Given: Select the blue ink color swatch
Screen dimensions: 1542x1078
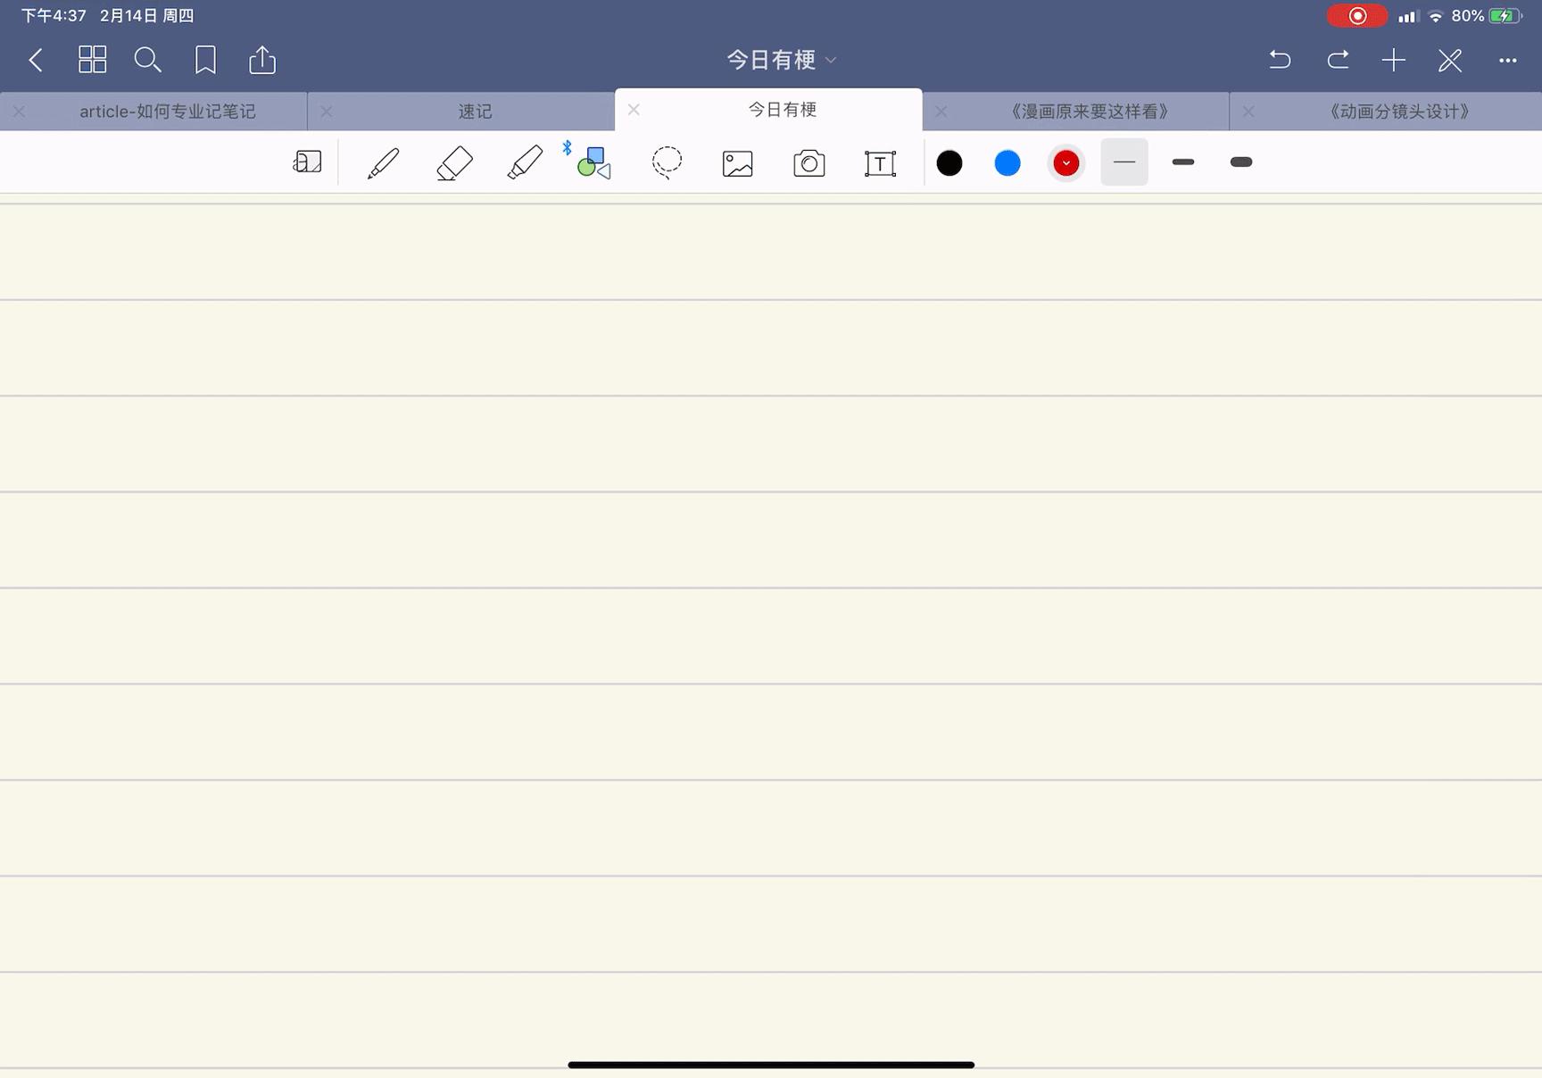Looking at the screenshot, I should [1007, 162].
